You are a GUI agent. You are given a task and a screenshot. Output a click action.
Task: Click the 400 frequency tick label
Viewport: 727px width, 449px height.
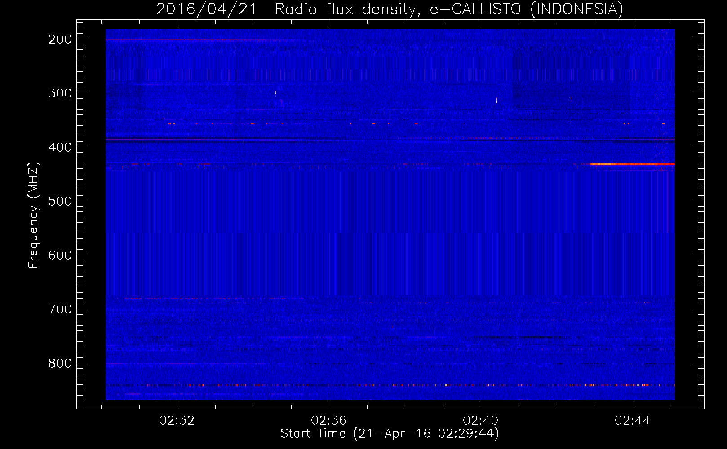click(x=60, y=147)
